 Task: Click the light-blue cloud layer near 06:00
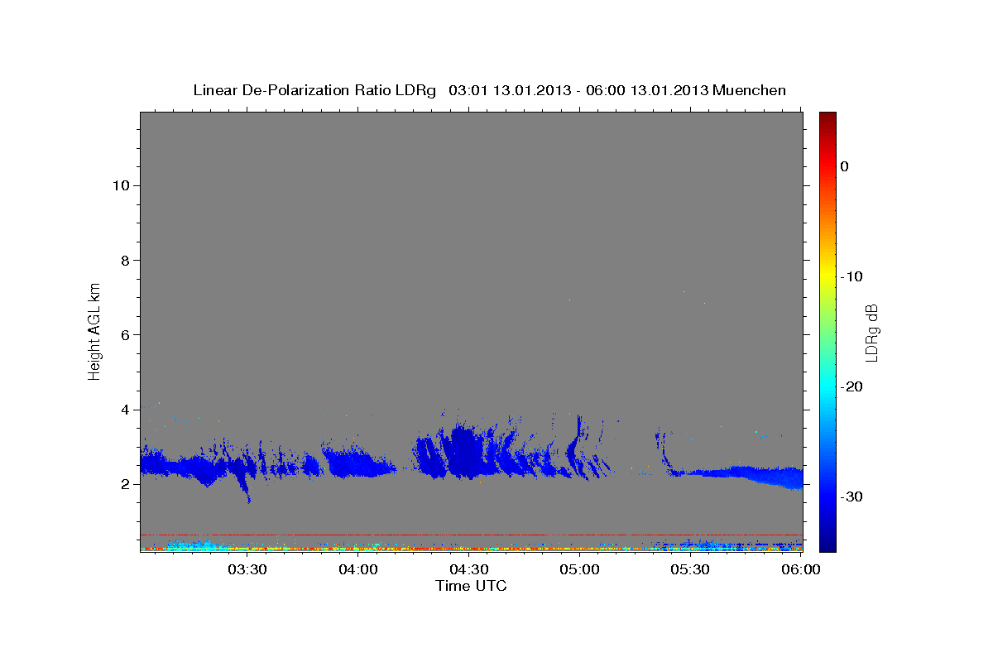[774, 476]
